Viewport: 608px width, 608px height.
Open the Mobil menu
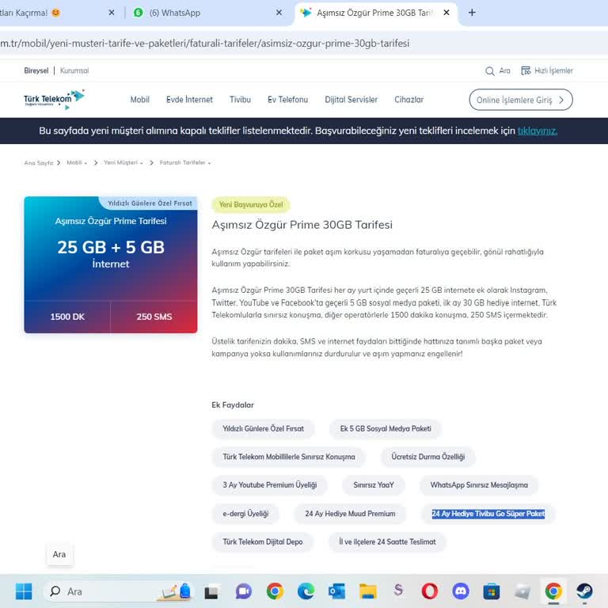(x=140, y=100)
